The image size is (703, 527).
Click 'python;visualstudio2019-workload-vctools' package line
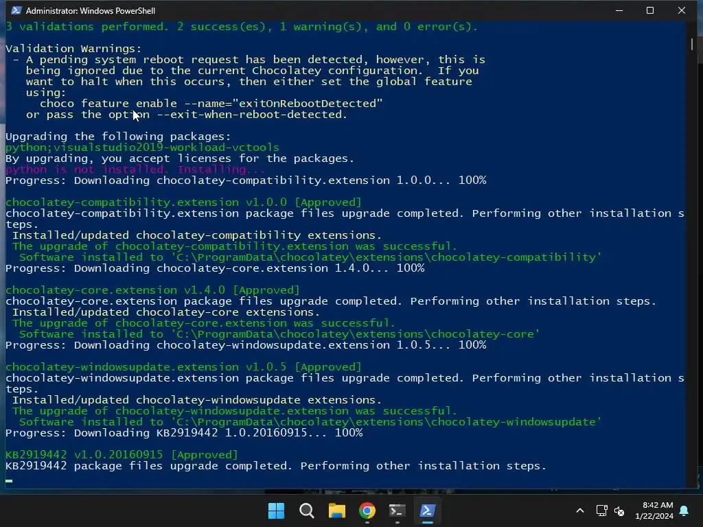click(x=142, y=148)
